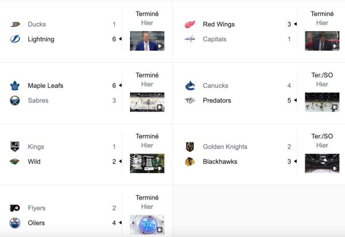The width and height of the screenshot is (345, 237).
Task: Open the Kings vs Wild video thumbnail
Action: coord(147,163)
